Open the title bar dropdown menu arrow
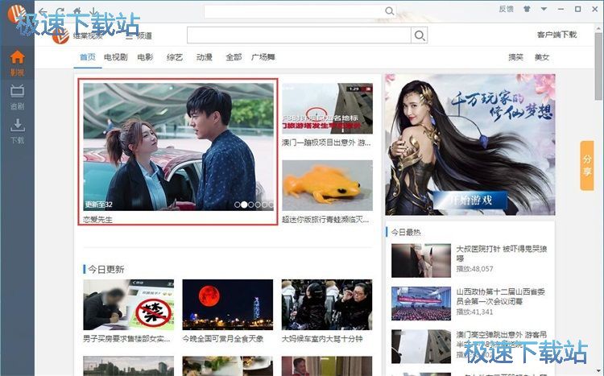Image resolution: width=604 pixels, height=376 pixels. (x=544, y=9)
